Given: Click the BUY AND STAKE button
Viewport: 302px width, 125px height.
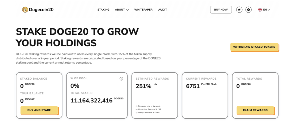Looking at the screenshot, I should [x=39, y=110].
